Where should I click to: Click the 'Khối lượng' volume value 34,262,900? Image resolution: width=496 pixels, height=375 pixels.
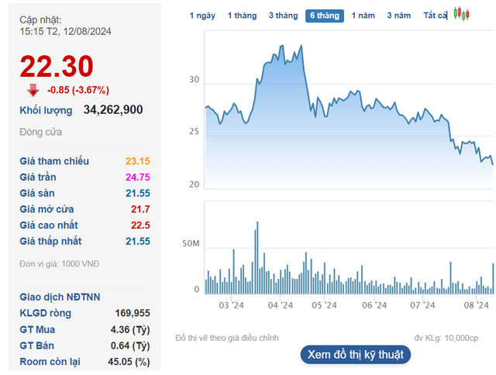point(113,110)
